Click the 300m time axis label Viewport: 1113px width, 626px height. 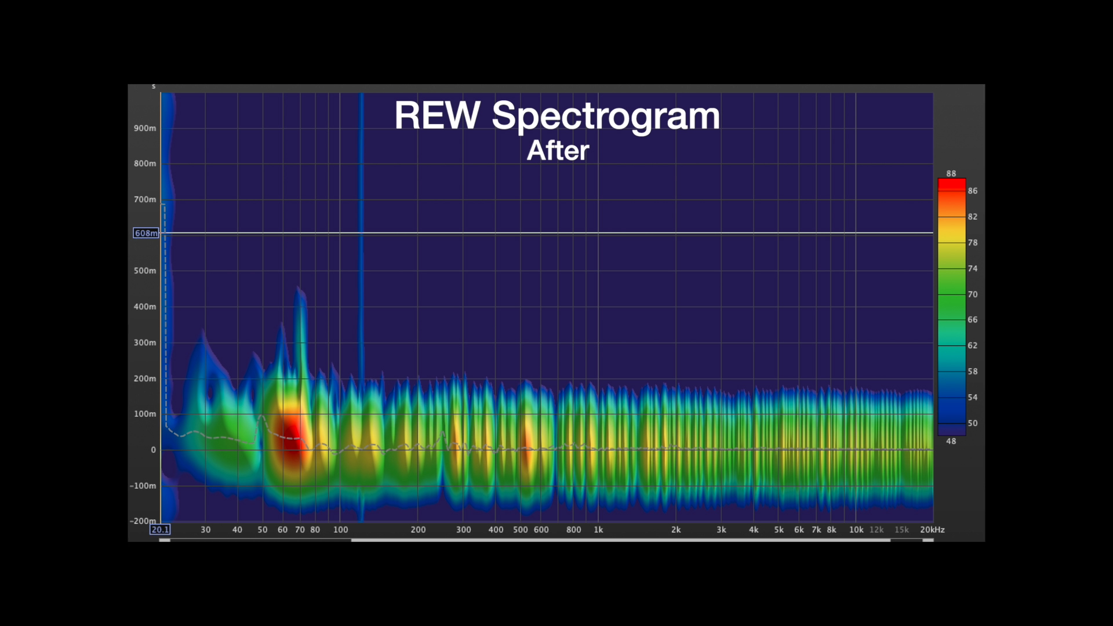coord(145,343)
